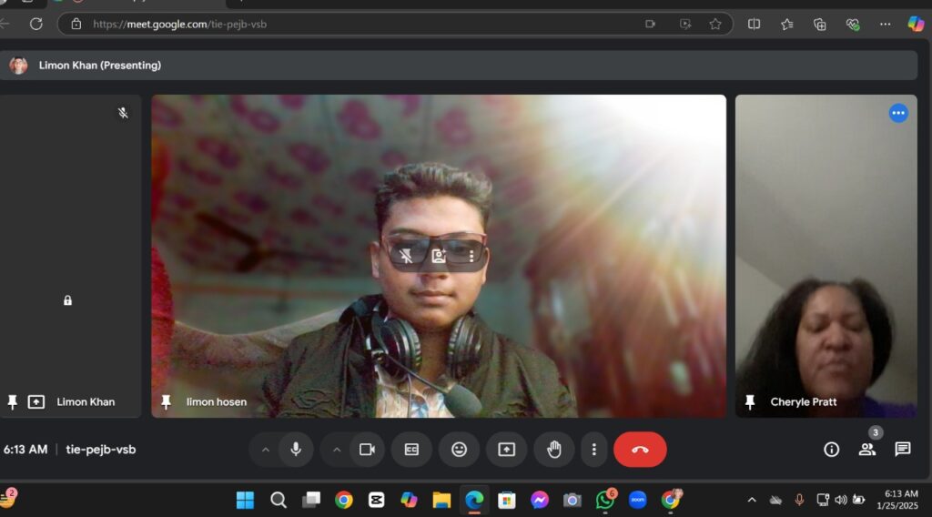Start presenting your screen
The image size is (932, 517).
506,450
